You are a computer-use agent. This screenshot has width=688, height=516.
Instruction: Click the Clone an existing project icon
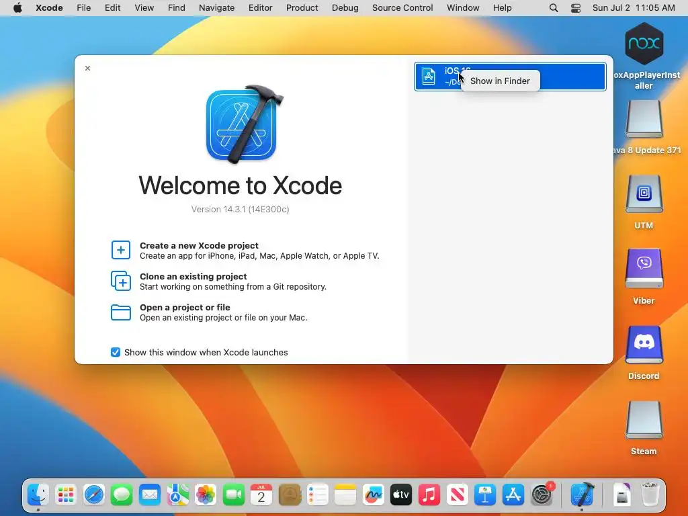pos(121,281)
